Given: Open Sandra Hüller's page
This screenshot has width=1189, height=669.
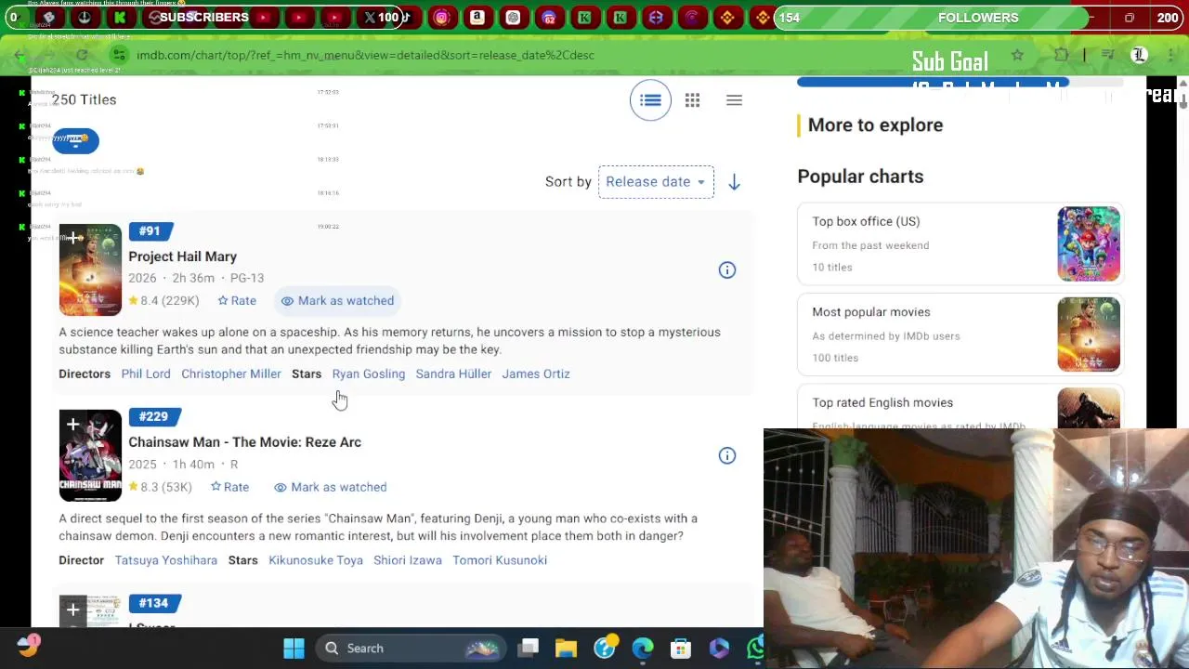Looking at the screenshot, I should tap(453, 374).
